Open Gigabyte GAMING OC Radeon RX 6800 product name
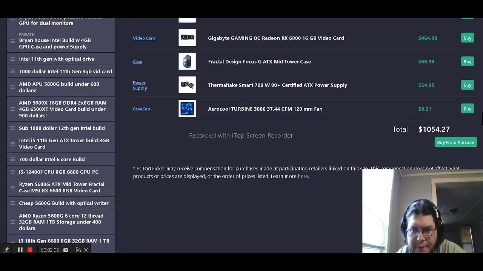This screenshot has width=483, height=271. click(276, 38)
